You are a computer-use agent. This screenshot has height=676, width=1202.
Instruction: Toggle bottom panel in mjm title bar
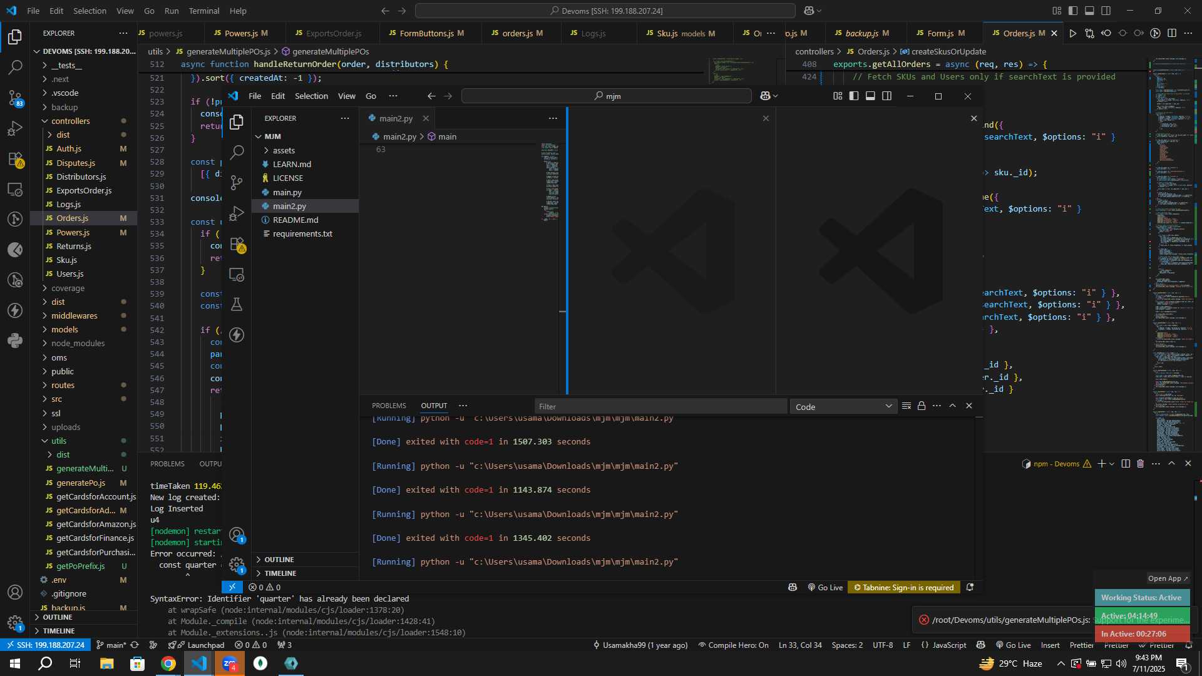[x=870, y=96]
